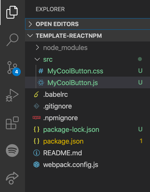The height and width of the screenshot is (192, 150).
Task: Open webpack.config.js file
Action: [71, 165]
